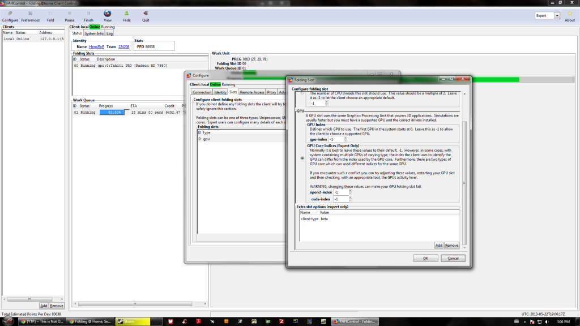
Task: Click the Clients panel horizontal scrollbar
Action: tap(29, 299)
